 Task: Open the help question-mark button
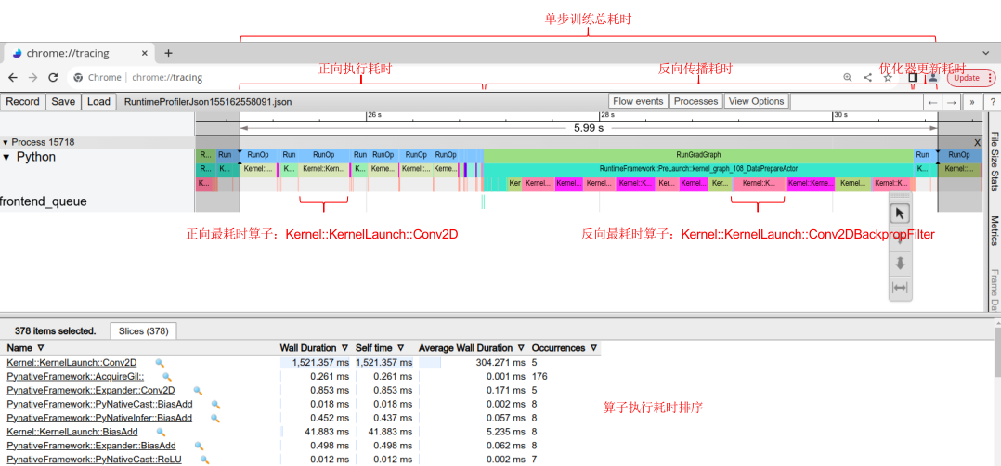tap(993, 101)
